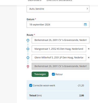Click the Totaal (km) label
98x103 pixels.
[35, 95]
